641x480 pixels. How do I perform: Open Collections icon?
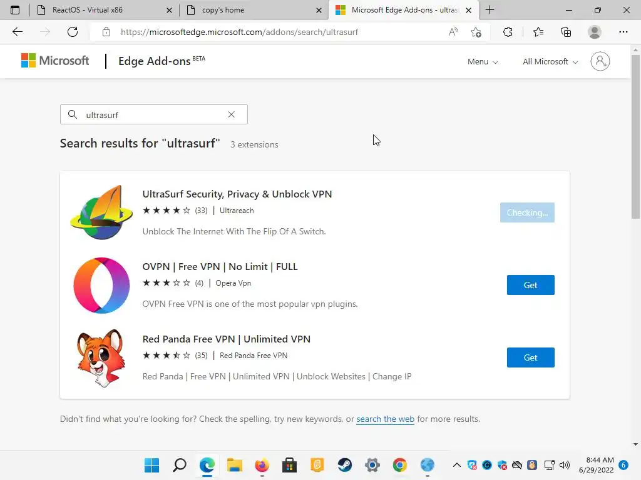566,32
